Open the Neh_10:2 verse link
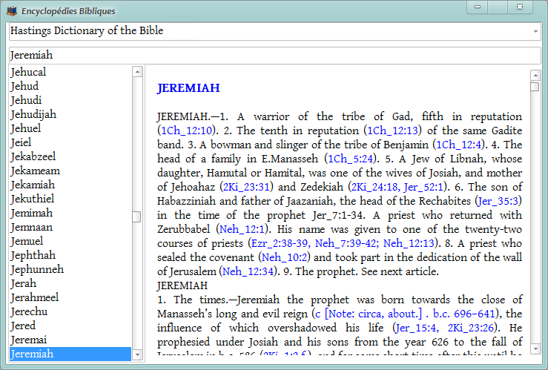The image size is (548, 370). [284, 257]
